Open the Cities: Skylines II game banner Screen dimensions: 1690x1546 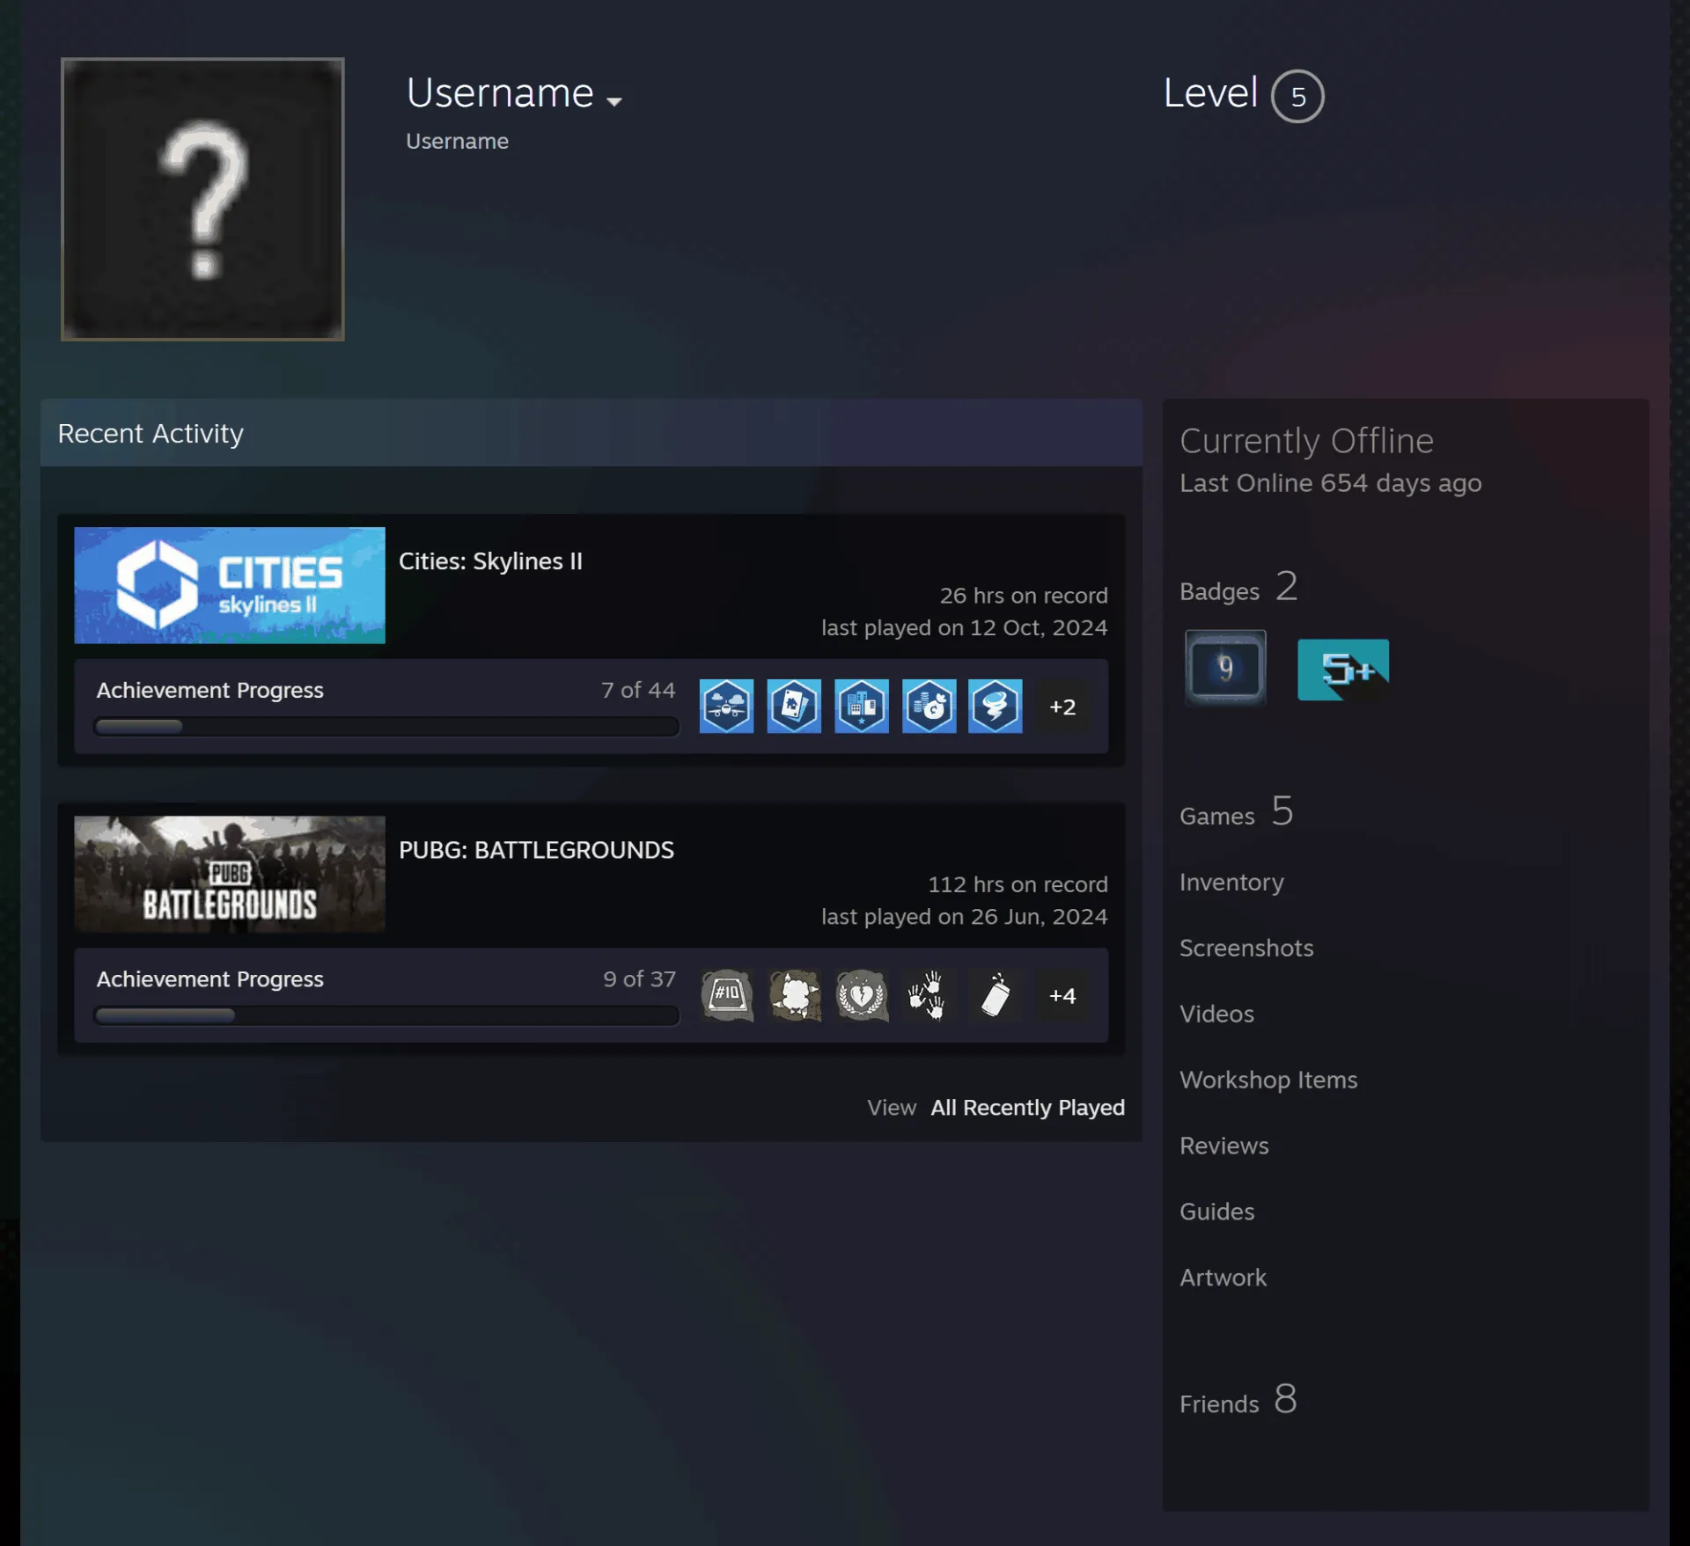tap(230, 585)
